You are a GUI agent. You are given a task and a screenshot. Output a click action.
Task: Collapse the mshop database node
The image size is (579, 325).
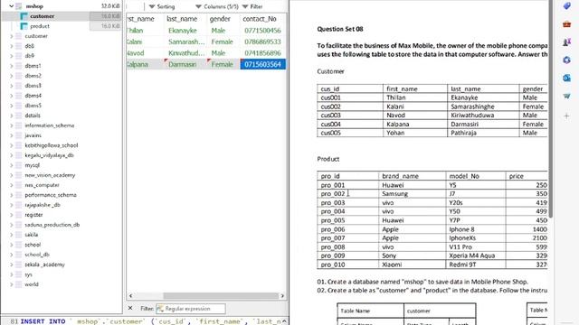(11, 6)
